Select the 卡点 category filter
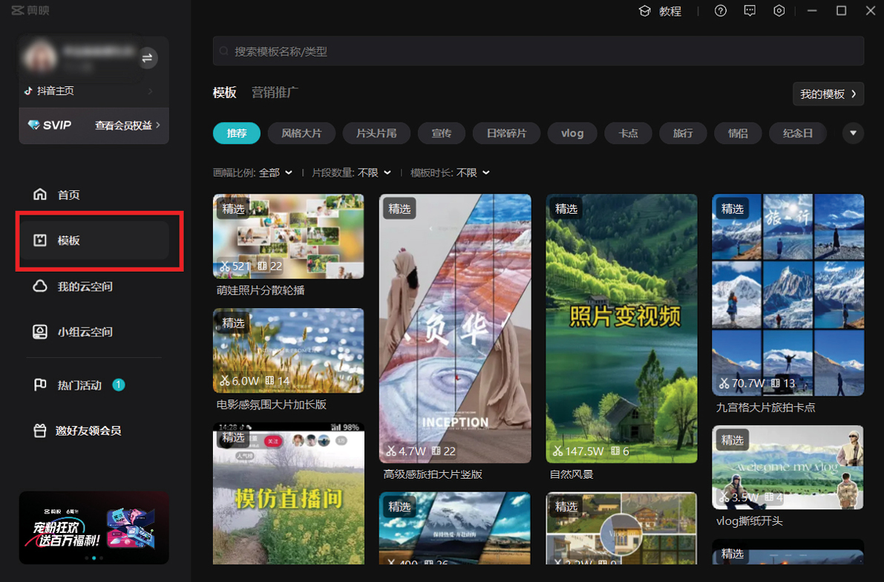 pos(628,134)
